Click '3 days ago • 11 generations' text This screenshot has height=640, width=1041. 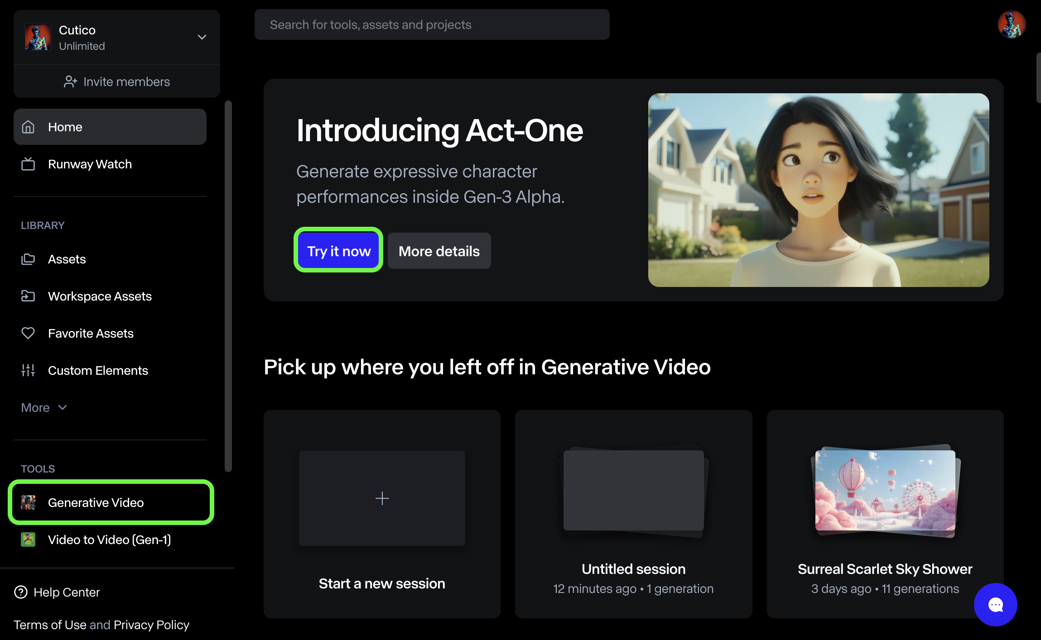tap(885, 588)
